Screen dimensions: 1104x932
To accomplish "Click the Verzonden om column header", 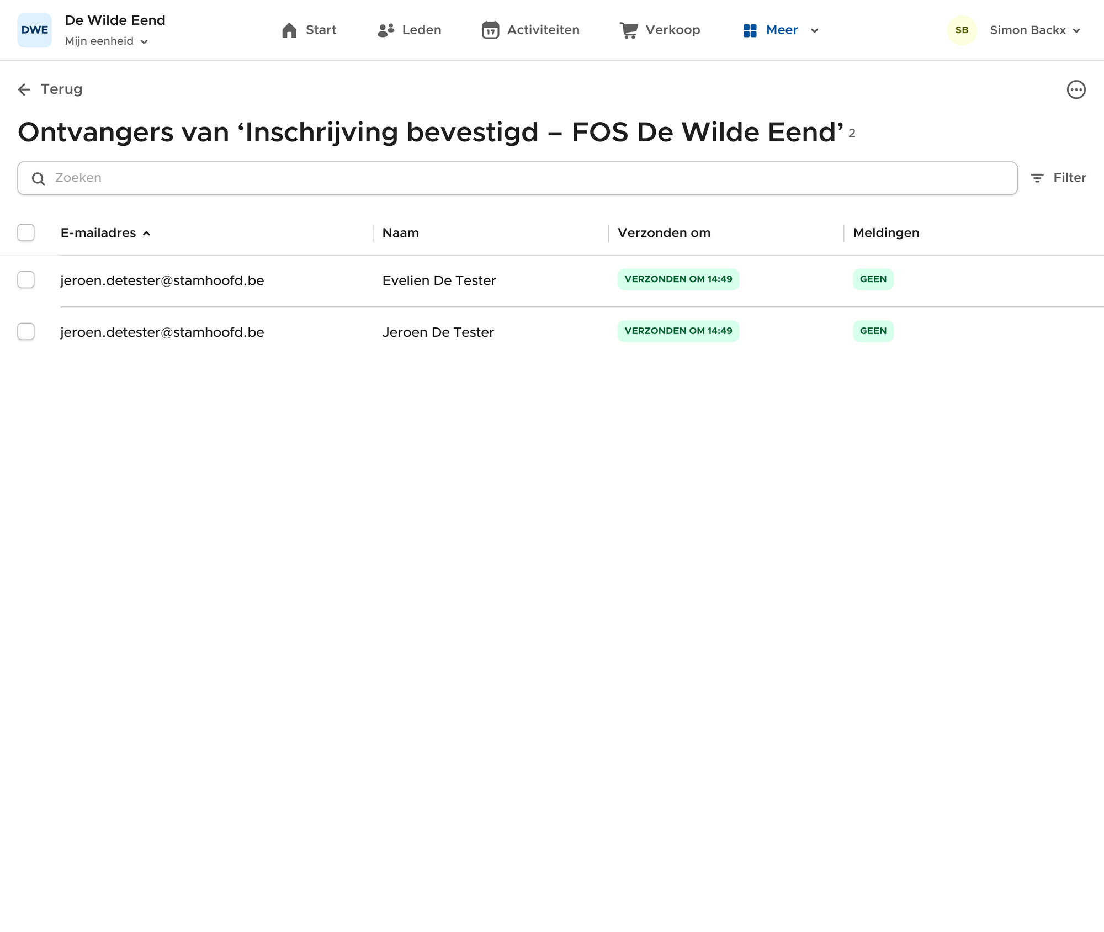I will tap(664, 233).
